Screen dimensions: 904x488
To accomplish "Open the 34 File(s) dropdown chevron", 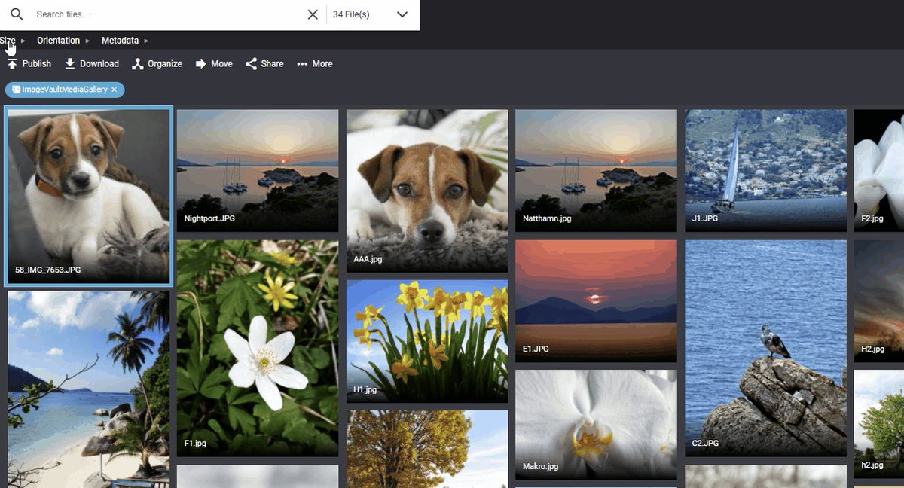I will [x=402, y=14].
